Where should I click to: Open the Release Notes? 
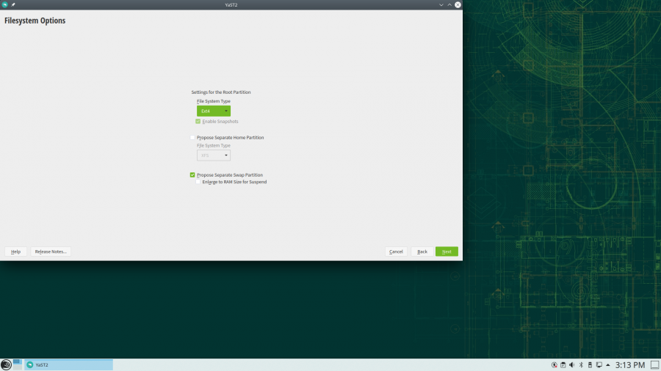click(51, 251)
